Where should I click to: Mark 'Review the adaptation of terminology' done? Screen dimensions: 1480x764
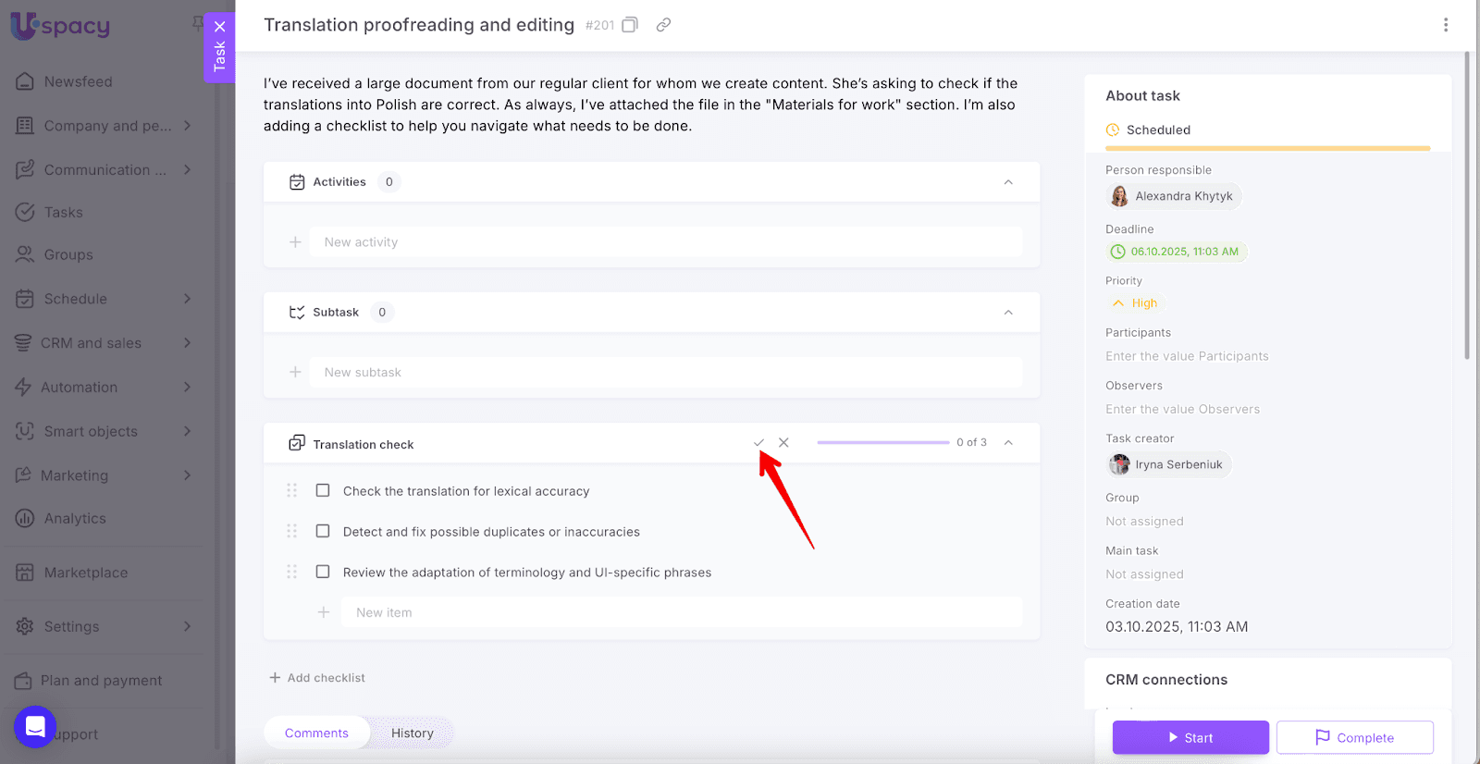click(x=323, y=572)
